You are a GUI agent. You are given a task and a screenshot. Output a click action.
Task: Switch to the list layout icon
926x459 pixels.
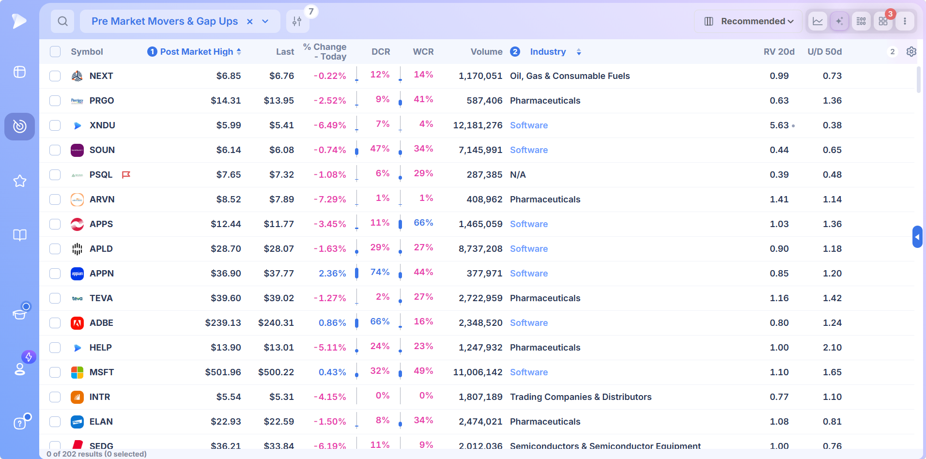tap(861, 21)
